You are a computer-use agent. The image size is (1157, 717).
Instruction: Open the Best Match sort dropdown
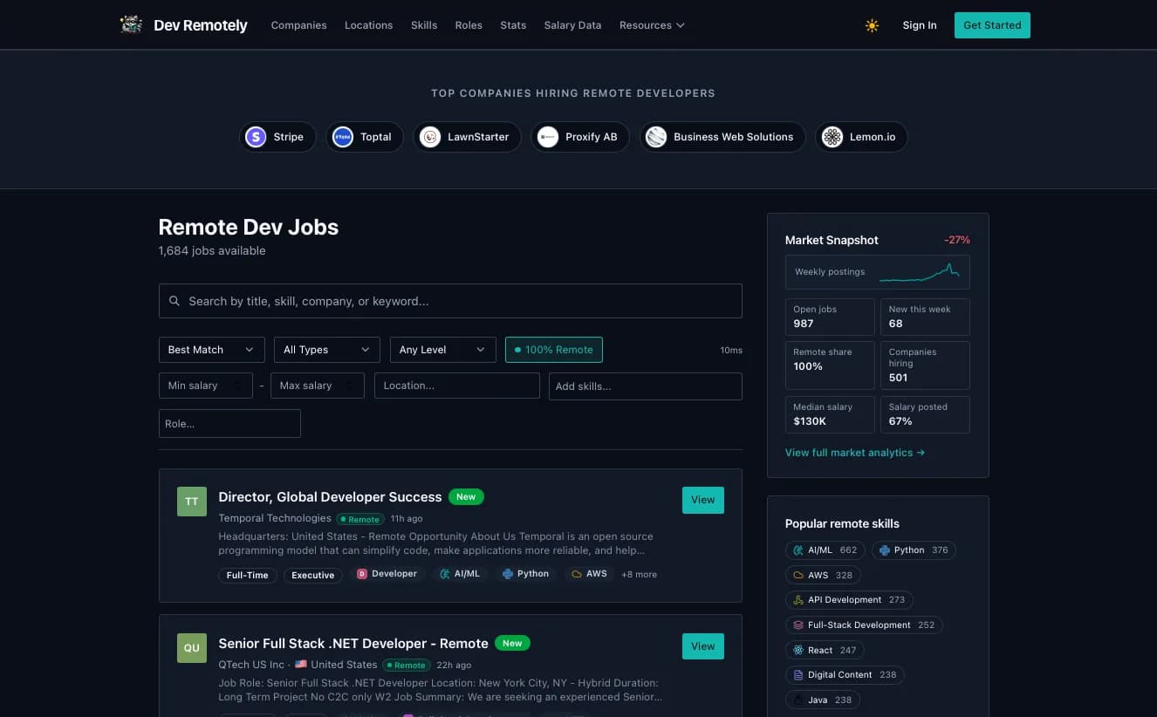(x=211, y=350)
